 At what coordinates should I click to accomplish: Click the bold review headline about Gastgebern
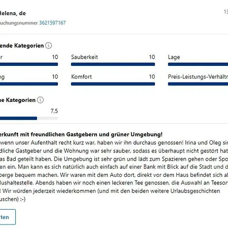point(81,134)
